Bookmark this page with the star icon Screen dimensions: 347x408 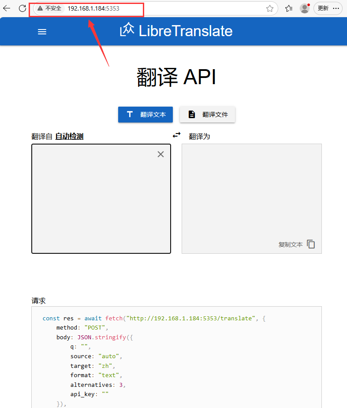270,8
